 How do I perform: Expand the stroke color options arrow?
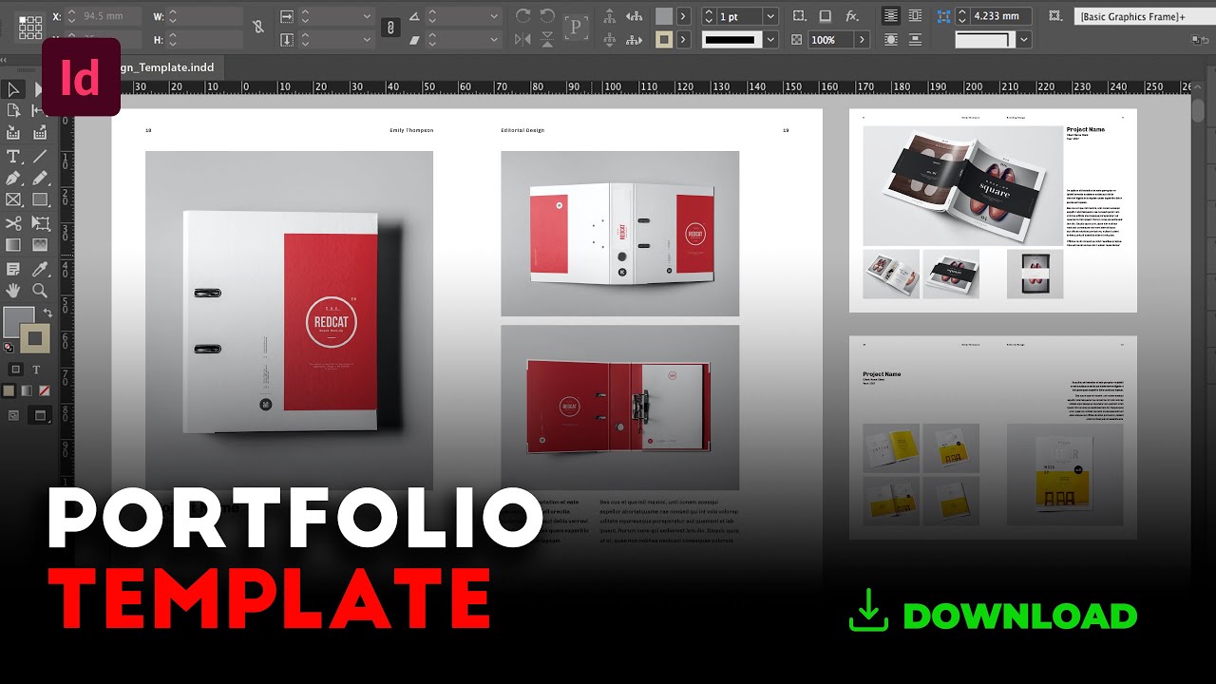(x=683, y=40)
